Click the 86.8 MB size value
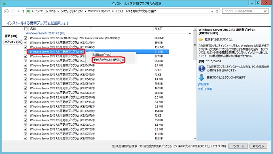273x154 pixels. pyautogui.click(x=159, y=38)
